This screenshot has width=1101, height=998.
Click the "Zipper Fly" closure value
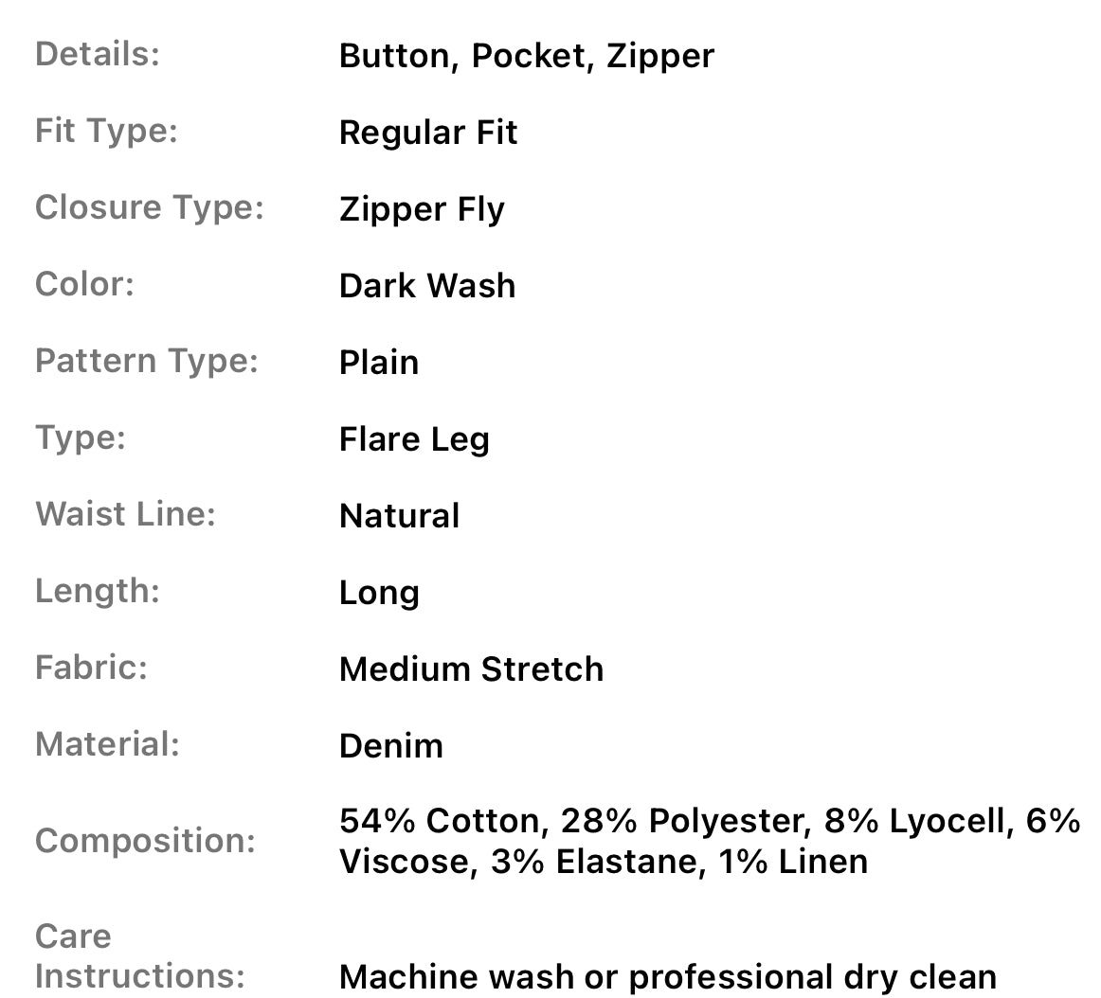point(422,209)
